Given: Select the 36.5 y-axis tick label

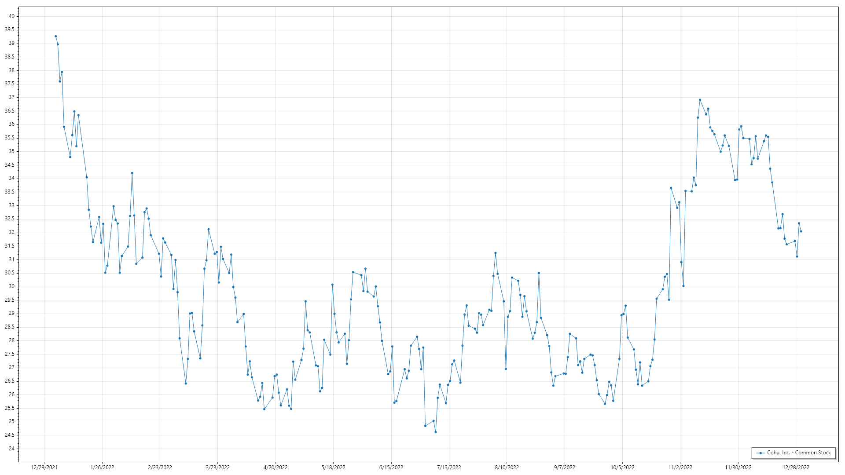Looking at the screenshot, I should coord(10,111).
